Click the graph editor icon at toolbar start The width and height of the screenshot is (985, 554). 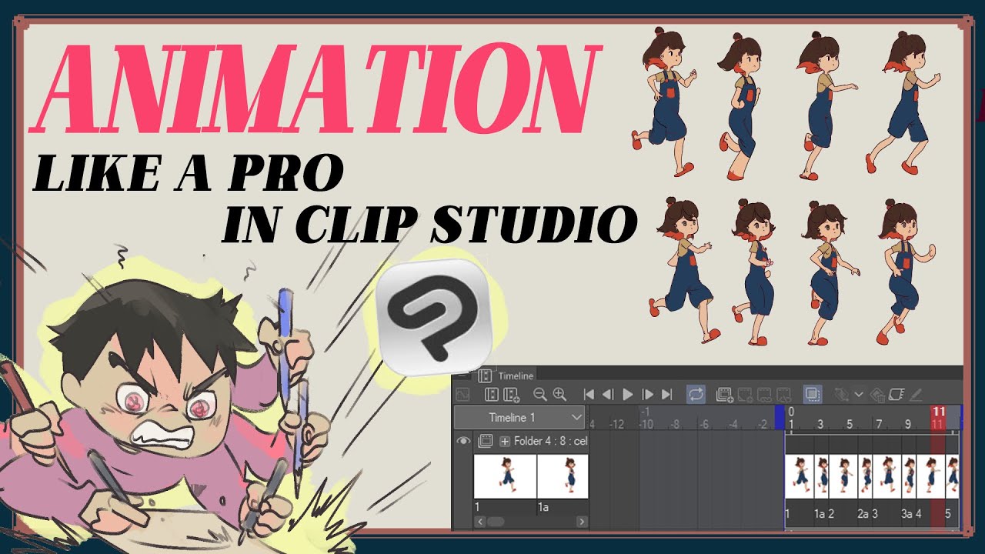462,395
